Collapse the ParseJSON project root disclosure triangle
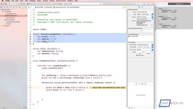 1,10
